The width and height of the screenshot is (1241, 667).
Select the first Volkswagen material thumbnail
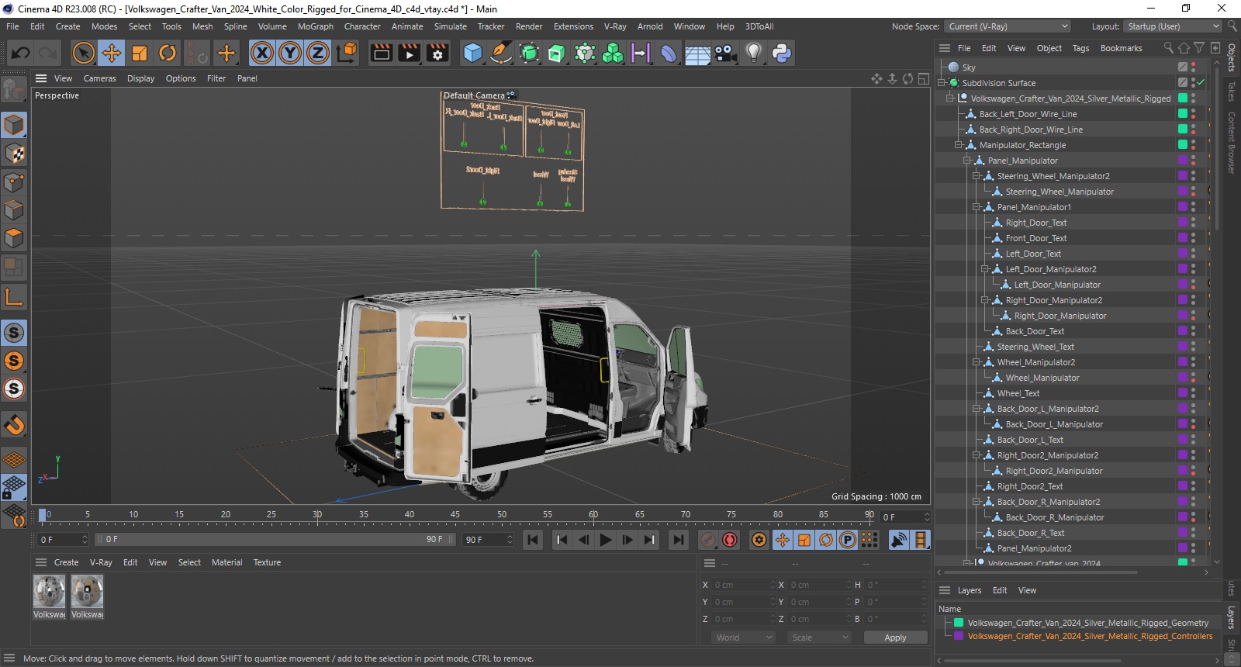click(x=49, y=592)
